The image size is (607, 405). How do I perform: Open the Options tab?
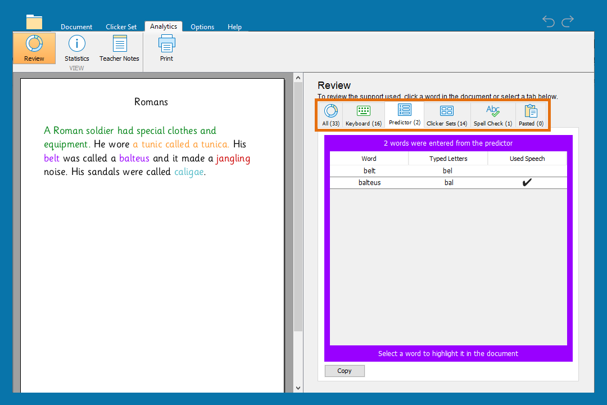pyautogui.click(x=202, y=26)
